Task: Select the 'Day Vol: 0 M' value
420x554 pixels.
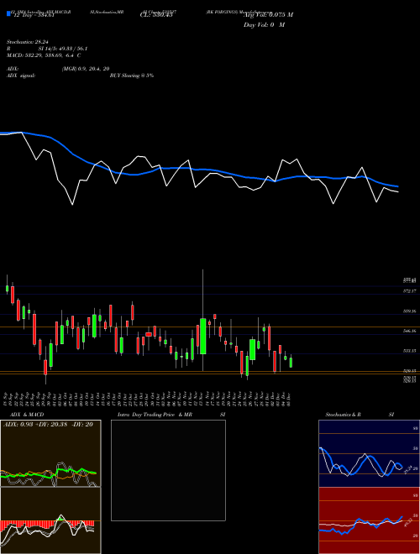Action: (x=264, y=24)
